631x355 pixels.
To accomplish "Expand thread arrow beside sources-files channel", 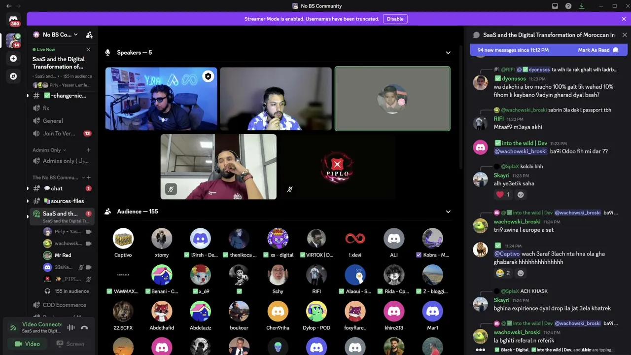I will click(28, 201).
